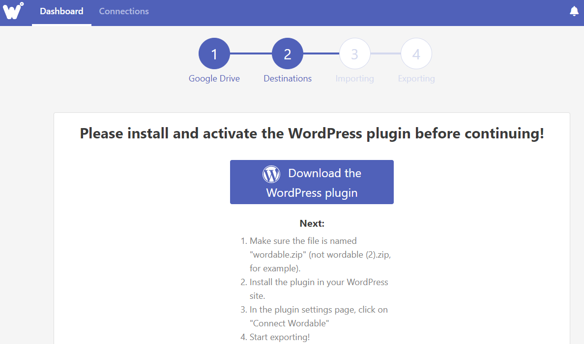Click the 'Install the plugin' instruction
The image size is (584, 344).
(x=319, y=289)
